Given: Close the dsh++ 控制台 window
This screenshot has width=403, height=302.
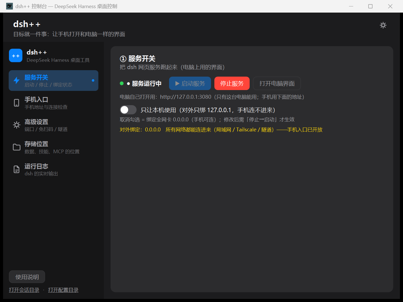Looking at the screenshot, I should (390, 6).
